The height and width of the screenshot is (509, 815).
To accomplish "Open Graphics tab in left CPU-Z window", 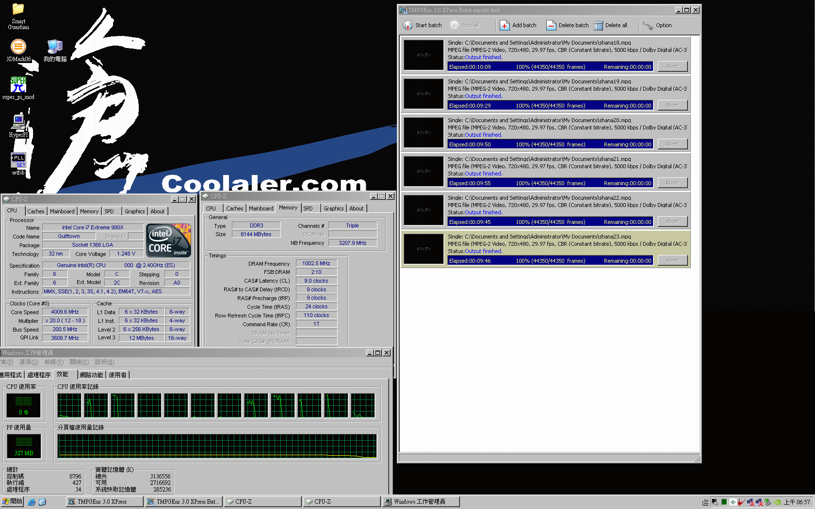I will [134, 211].
